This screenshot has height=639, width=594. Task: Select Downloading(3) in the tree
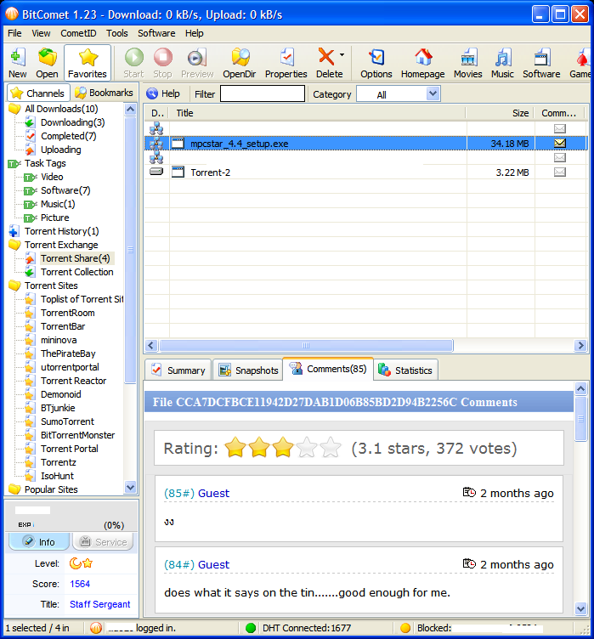[72, 122]
